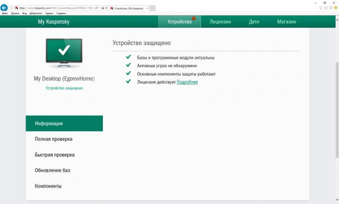Click text Базы и программные модули актуальны
Image resolution: width=339 pixels, height=204 pixels.
[x=176, y=58]
